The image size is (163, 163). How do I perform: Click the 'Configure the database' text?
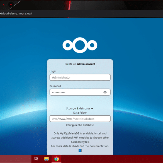pos(80,125)
